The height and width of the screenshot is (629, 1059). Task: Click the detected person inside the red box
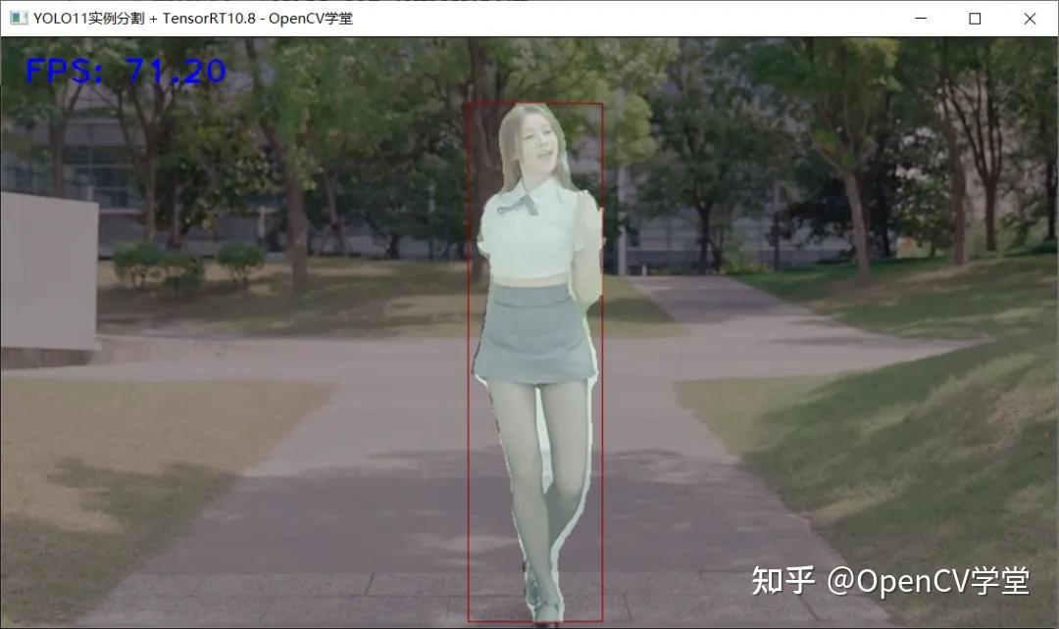534,294
